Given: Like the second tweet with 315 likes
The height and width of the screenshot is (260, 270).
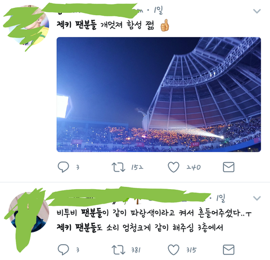Looking at the screenshot, I should coord(173,250).
